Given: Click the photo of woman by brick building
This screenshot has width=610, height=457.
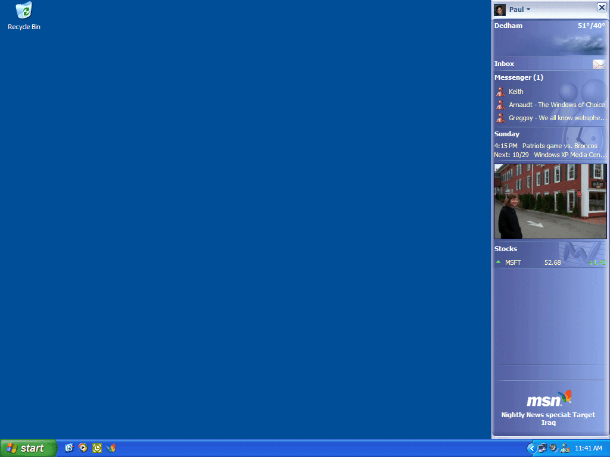Looking at the screenshot, I should [x=550, y=202].
